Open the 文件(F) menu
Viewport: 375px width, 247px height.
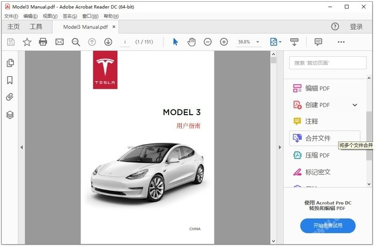[x=11, y=16]
